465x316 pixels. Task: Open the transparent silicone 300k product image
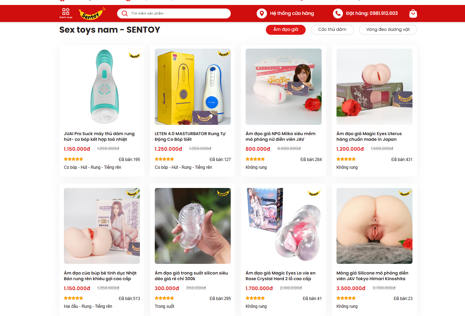[193, 226]
